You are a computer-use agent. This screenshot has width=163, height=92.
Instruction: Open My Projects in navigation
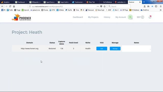click(93, 17)
